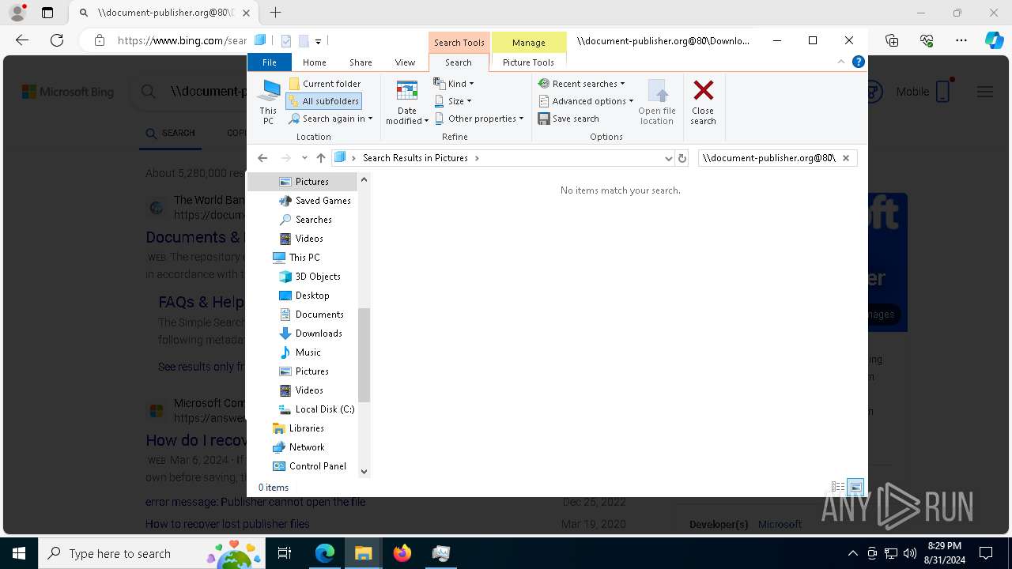Open new tab in Edge

click(276, 13)
